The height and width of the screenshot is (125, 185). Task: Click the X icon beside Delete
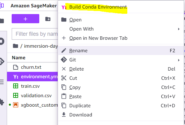pyautogui.click(x=64, y=69)
